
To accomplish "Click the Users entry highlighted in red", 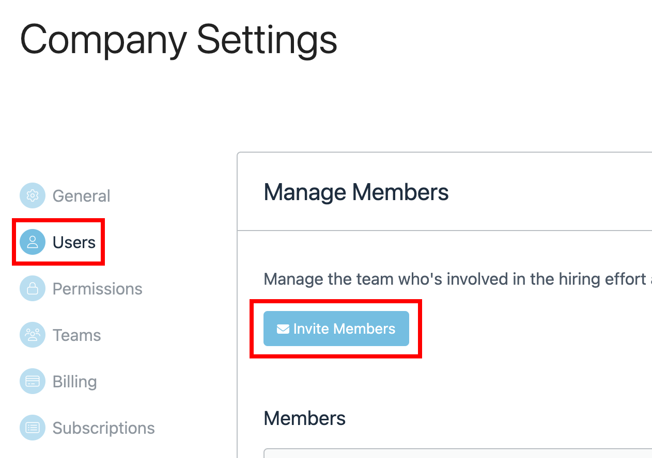I will coord(58,241).
